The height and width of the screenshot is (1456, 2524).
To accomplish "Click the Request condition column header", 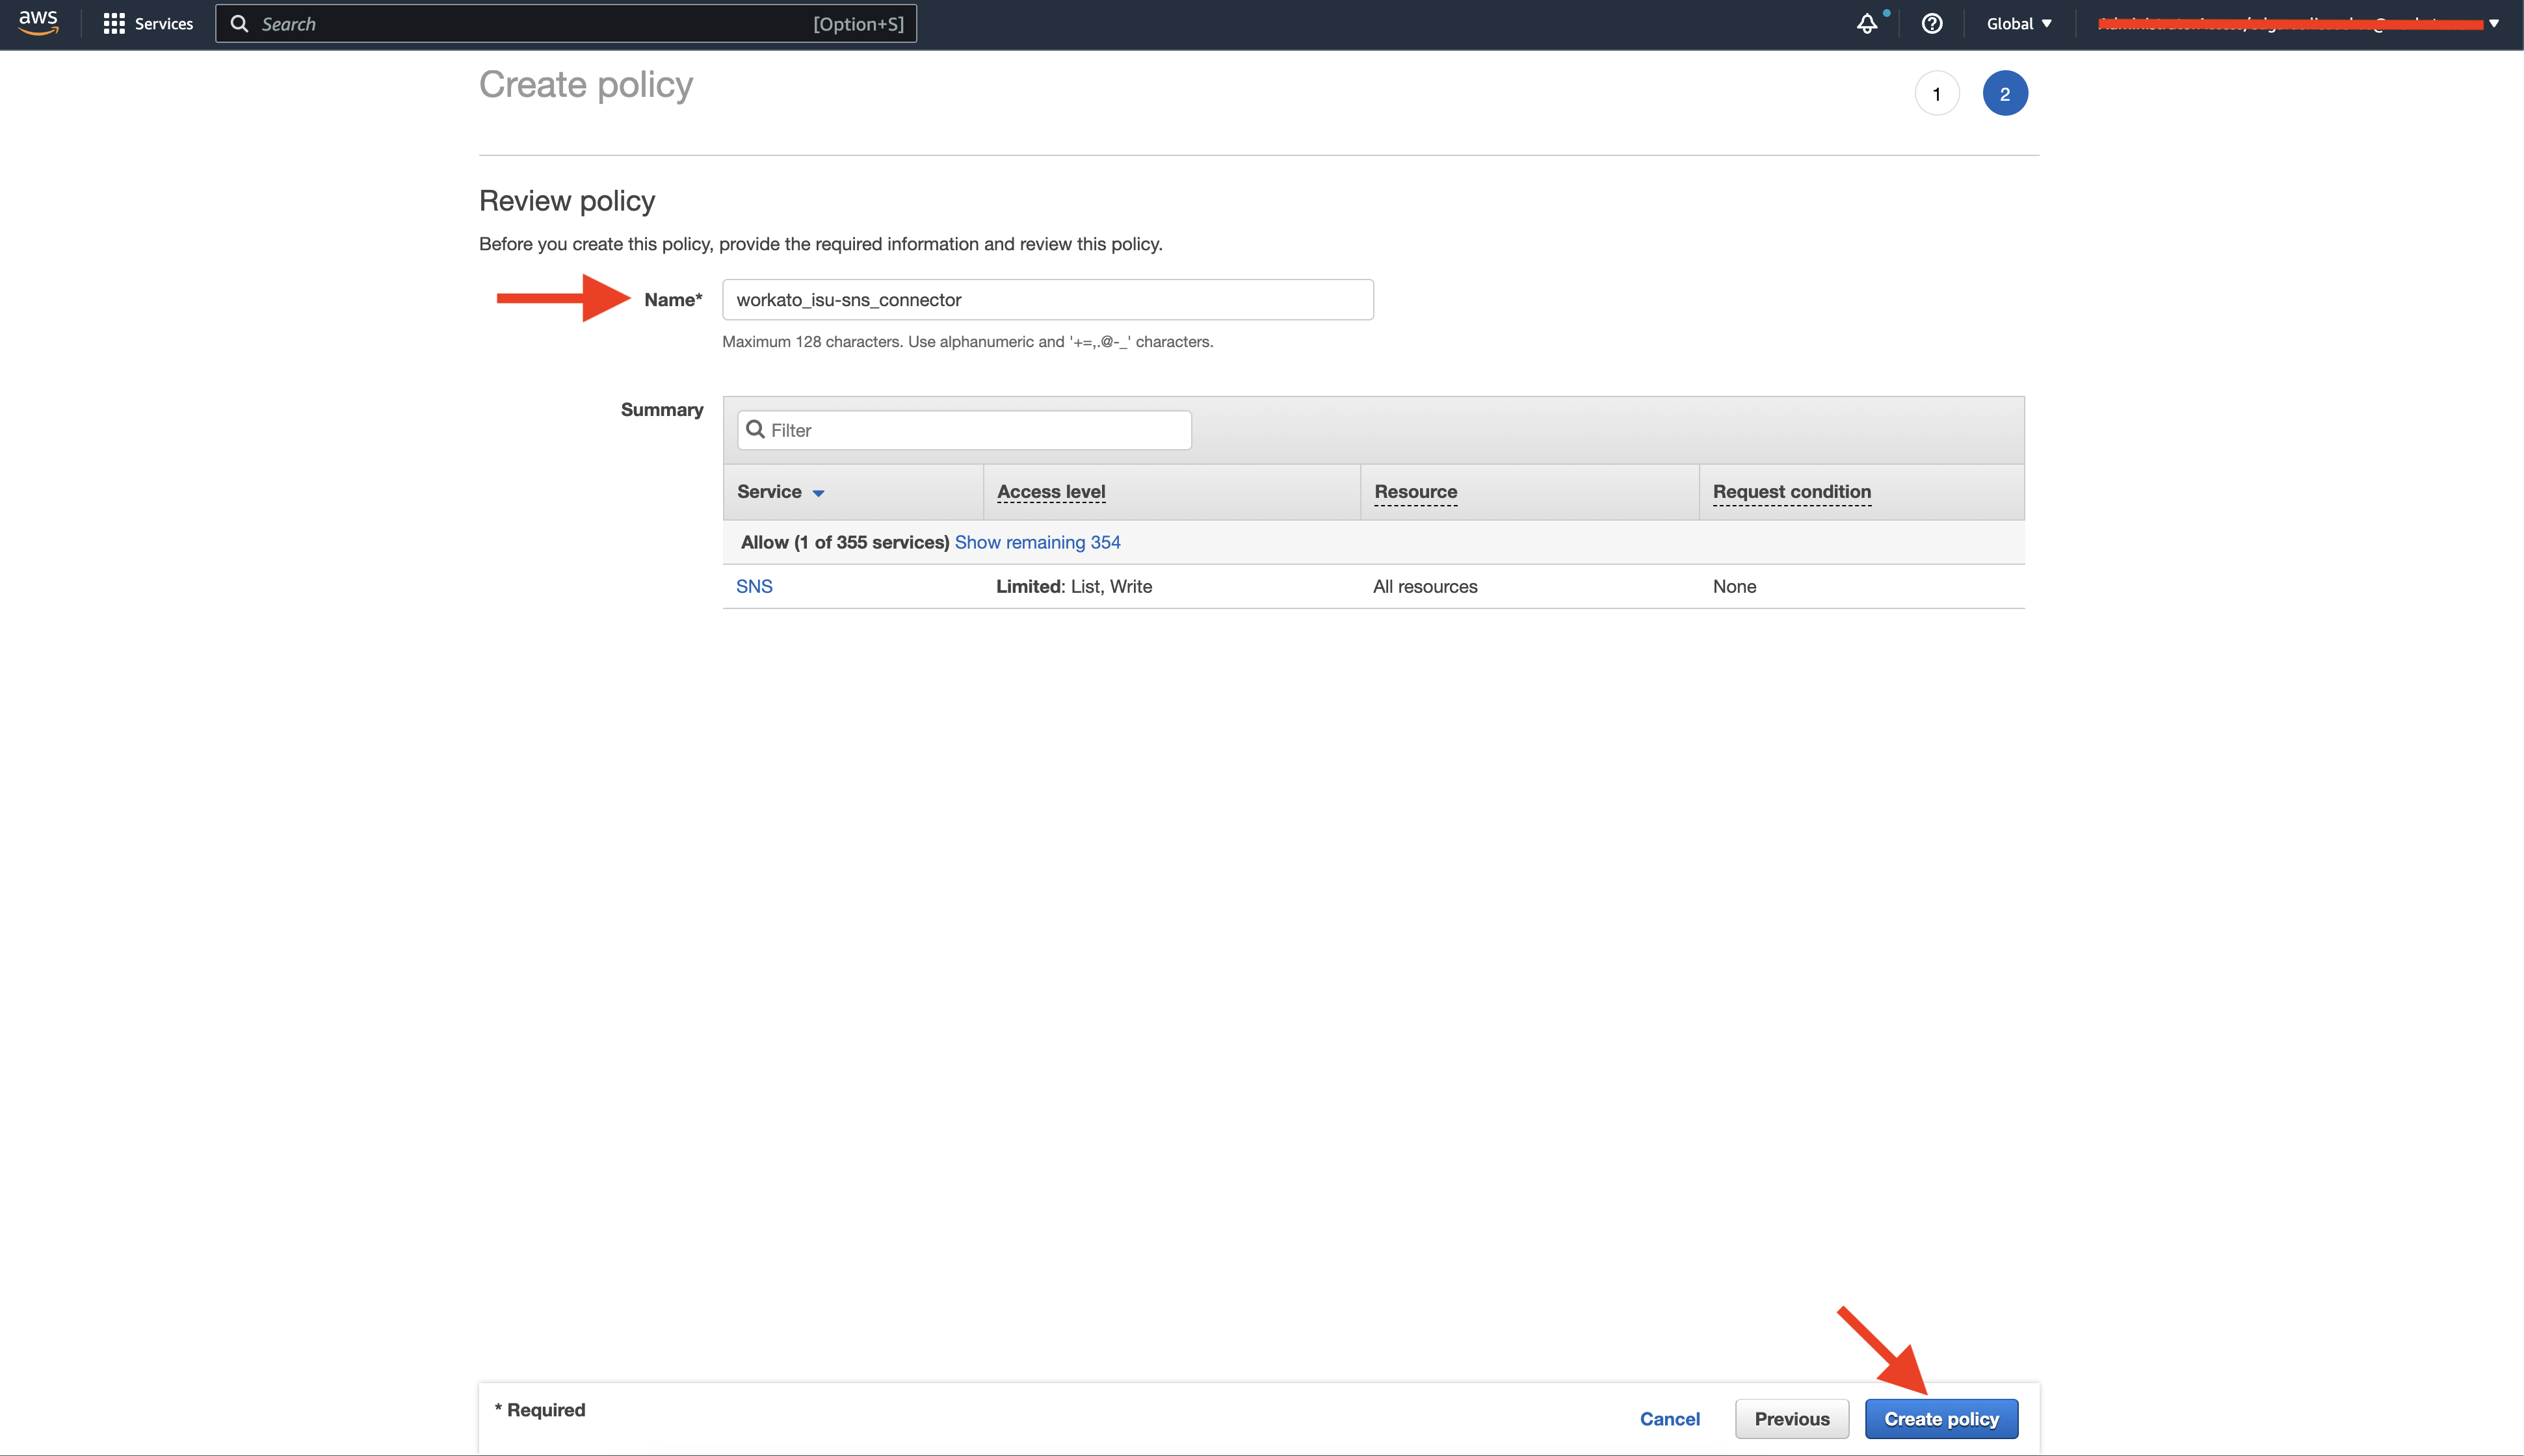I will 1791,491.
